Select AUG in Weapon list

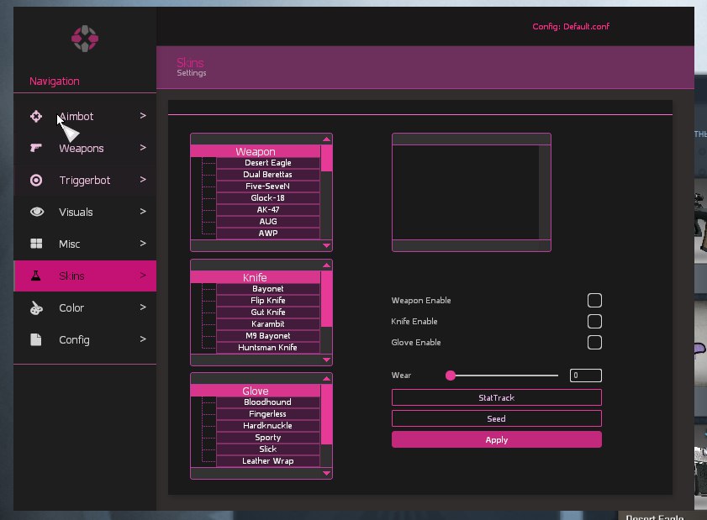(x=268, y=221)
